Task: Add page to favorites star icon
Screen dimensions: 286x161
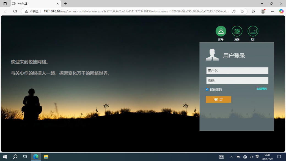Action: [242, 11]
